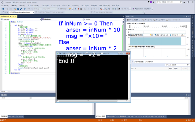Click the Open File folder icon

[x=15, y=9]
